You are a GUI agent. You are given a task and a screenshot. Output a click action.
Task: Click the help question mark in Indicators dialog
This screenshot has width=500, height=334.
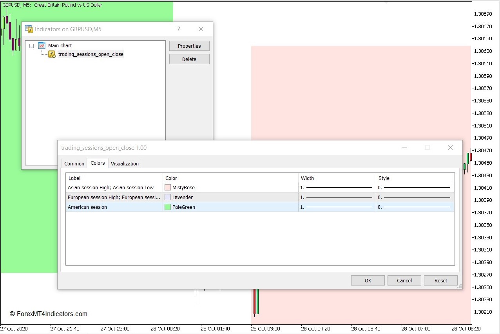pos(179,29)
